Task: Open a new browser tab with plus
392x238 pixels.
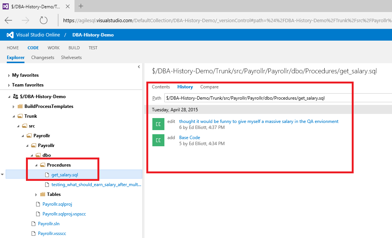Action: coord(81,6)
